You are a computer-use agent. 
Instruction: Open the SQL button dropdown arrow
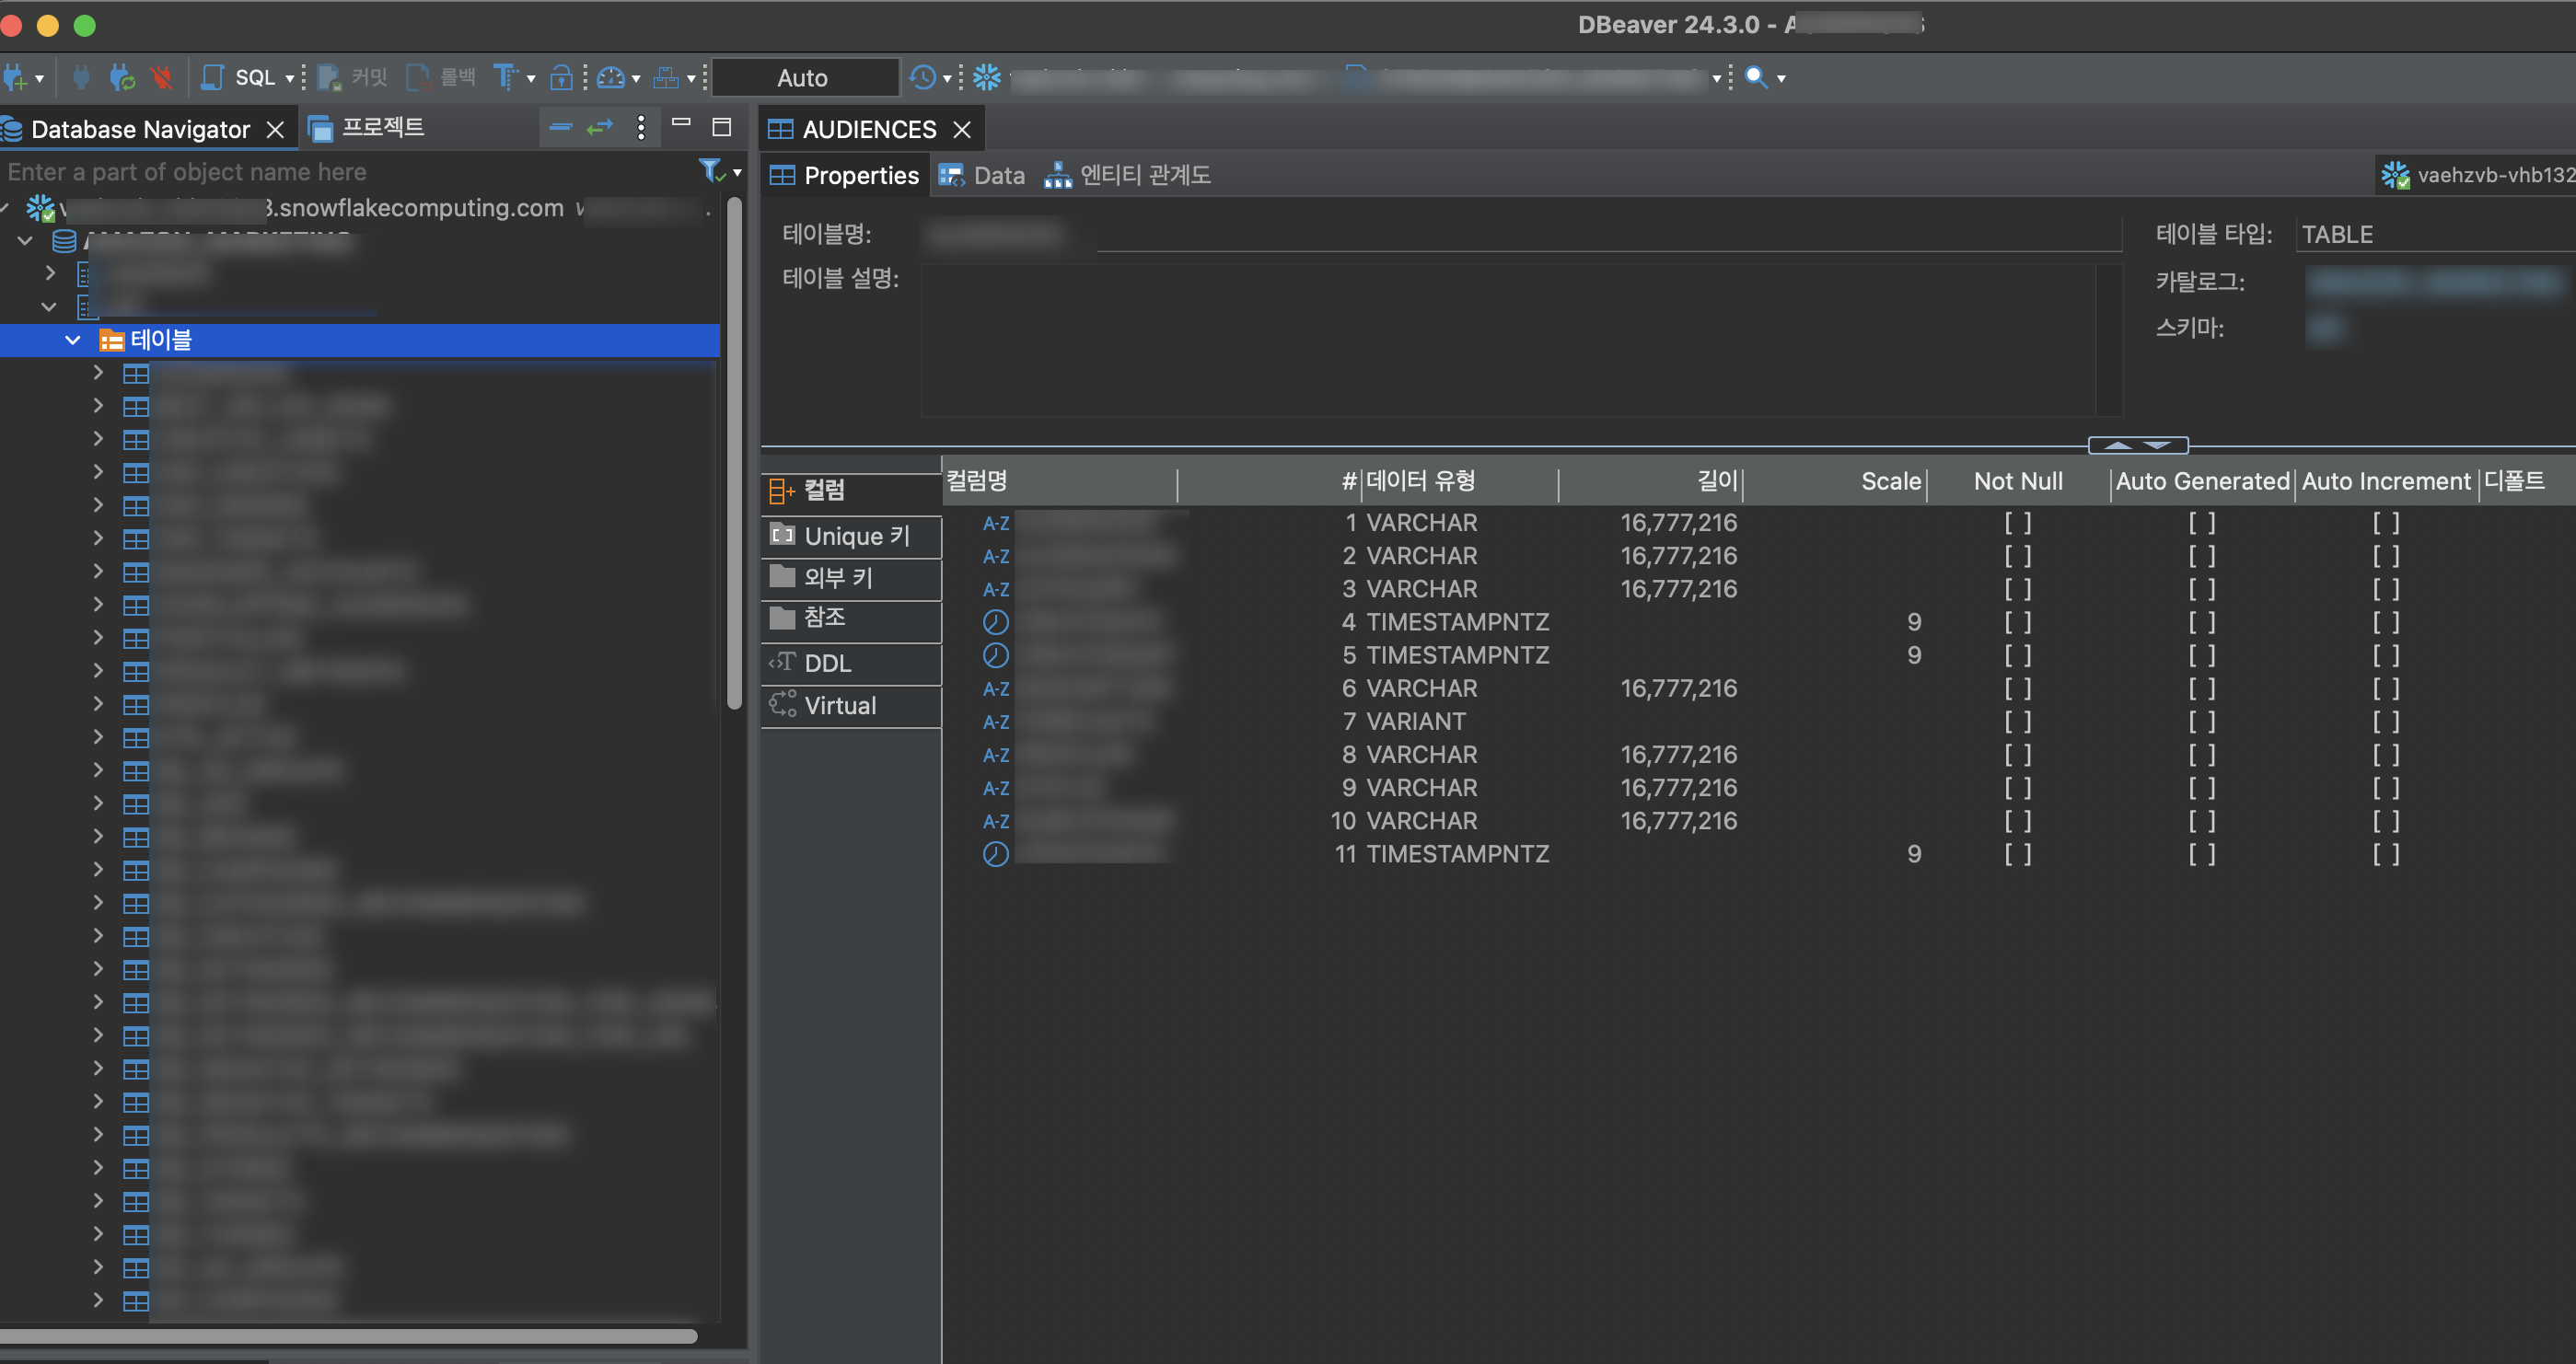tap(290, 78)
